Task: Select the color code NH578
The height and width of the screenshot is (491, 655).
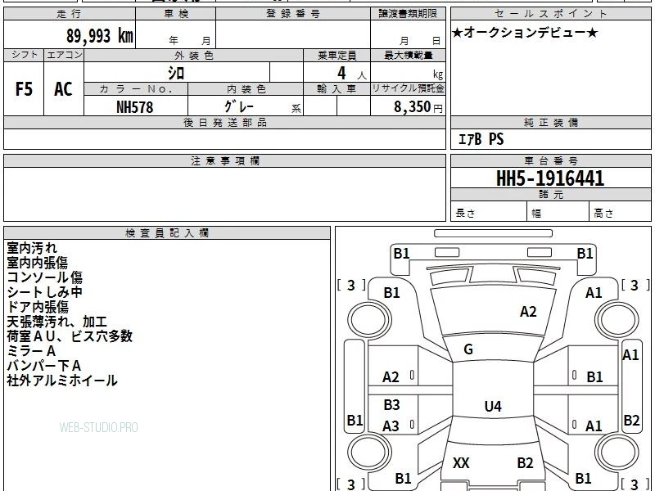Action: pos(135,107)
